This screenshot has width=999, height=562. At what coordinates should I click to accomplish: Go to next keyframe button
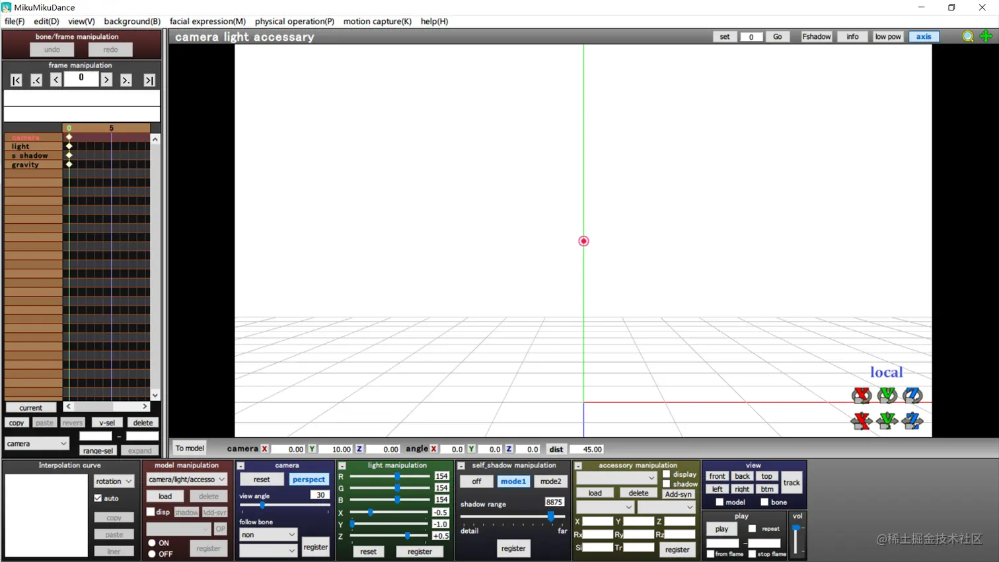point(126,81)
